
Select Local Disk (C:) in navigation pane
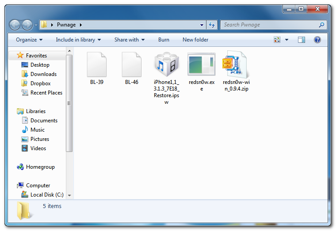click(46, 195)
